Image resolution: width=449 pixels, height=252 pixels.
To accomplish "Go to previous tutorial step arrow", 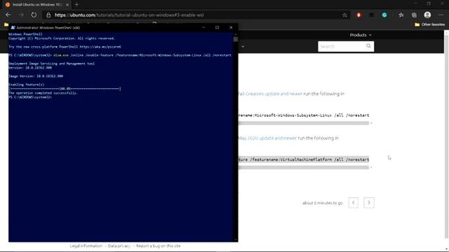I will point(354,202).
